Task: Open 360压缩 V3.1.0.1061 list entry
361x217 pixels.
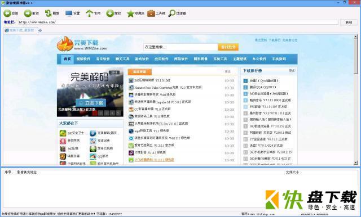Action: pos(152,80)
